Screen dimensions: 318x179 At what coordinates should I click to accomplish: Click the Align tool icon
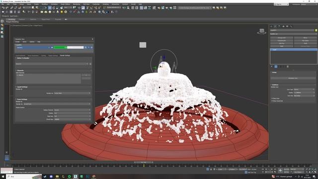tap(128, 8)
